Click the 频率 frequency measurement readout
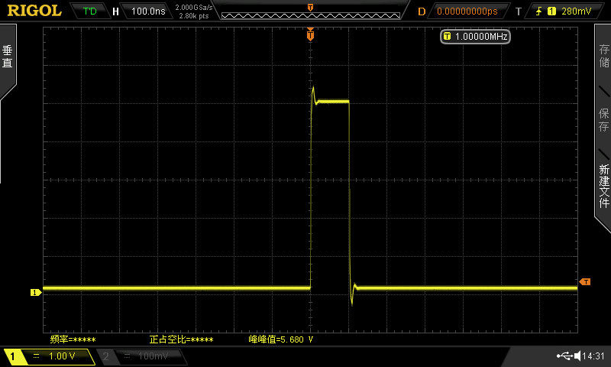 pos(73,339)
